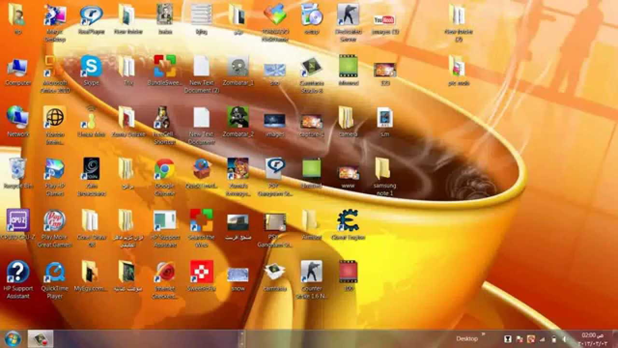This screenshot has width=618, height=348.
Task: Select the Xeno Delete folder
Action: [x=128, y=122]
